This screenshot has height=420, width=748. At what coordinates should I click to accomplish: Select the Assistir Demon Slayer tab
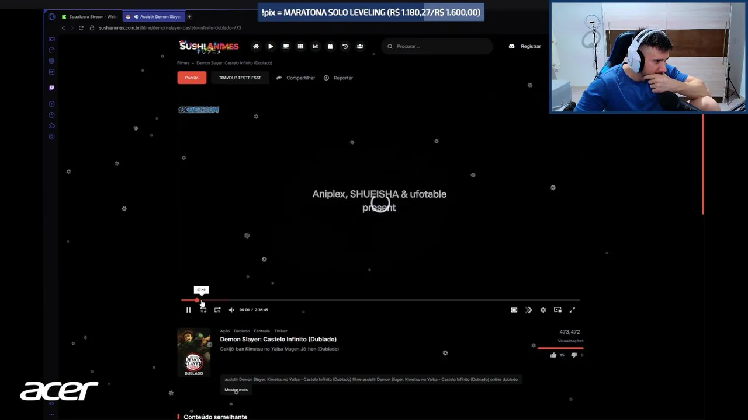click(154, 17)
